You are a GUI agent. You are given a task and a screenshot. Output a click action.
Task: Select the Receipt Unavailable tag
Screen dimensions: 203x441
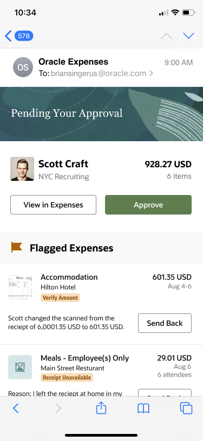click(x=67, y=377)
